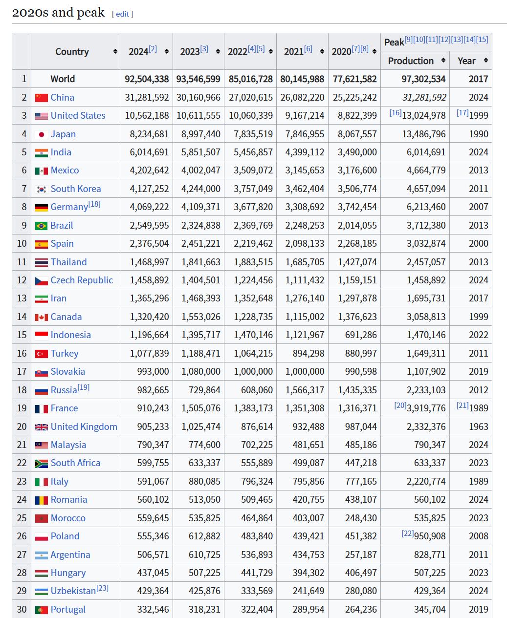Open the United States country link
This screenshot has width=507, height=618.
click(x=78, y=116)
